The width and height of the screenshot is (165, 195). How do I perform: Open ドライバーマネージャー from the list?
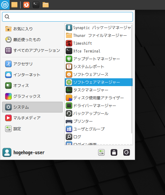[98, 106]
